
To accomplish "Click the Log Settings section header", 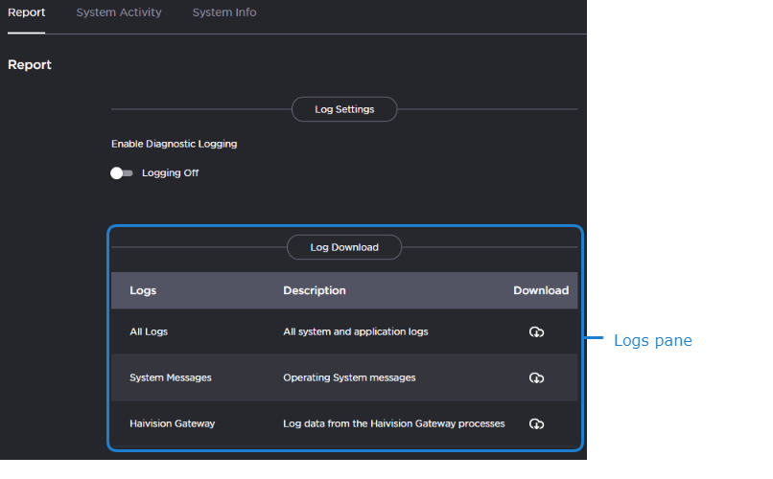I will point(344,109).
